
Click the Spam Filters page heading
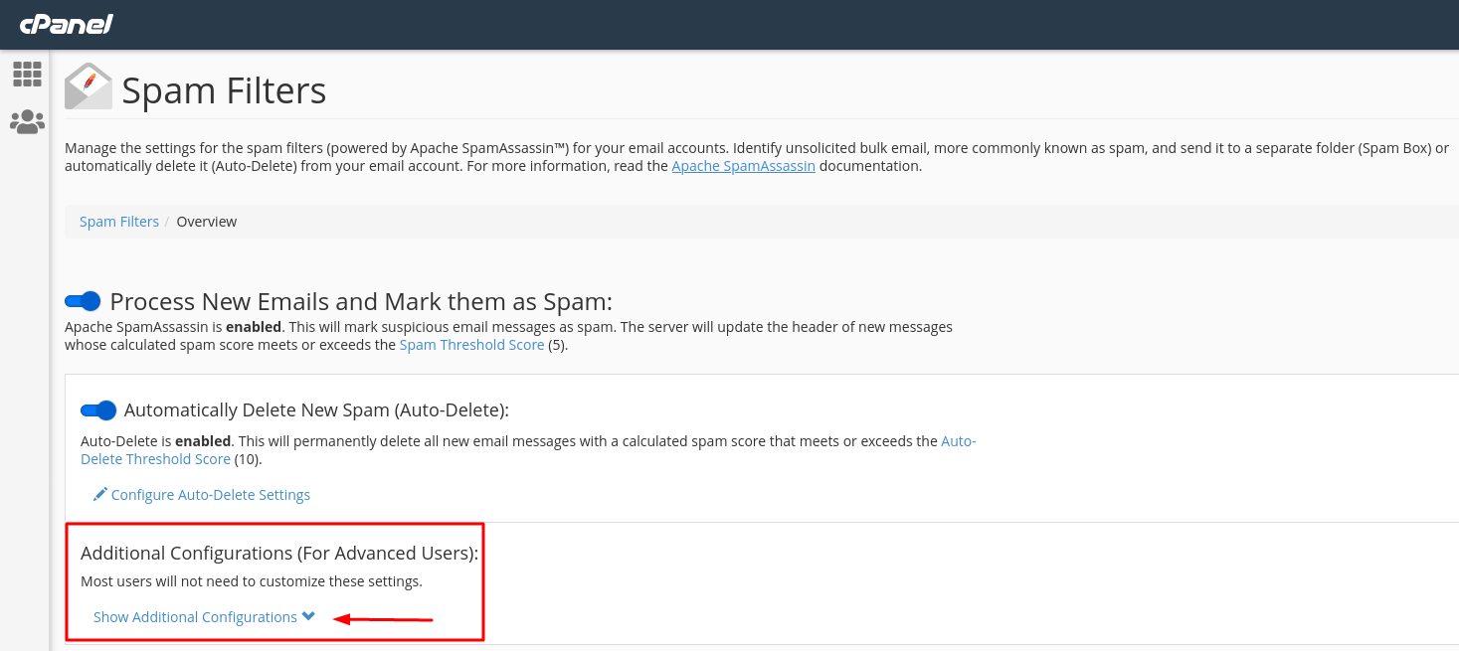point(224,90)
